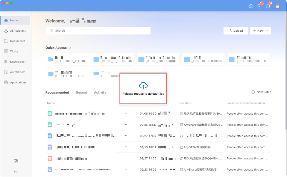This screenshot has height=177, width=287.
Task: Collapse the sidebar using bottom toggle icon
Action: click(x=16, y=171)
